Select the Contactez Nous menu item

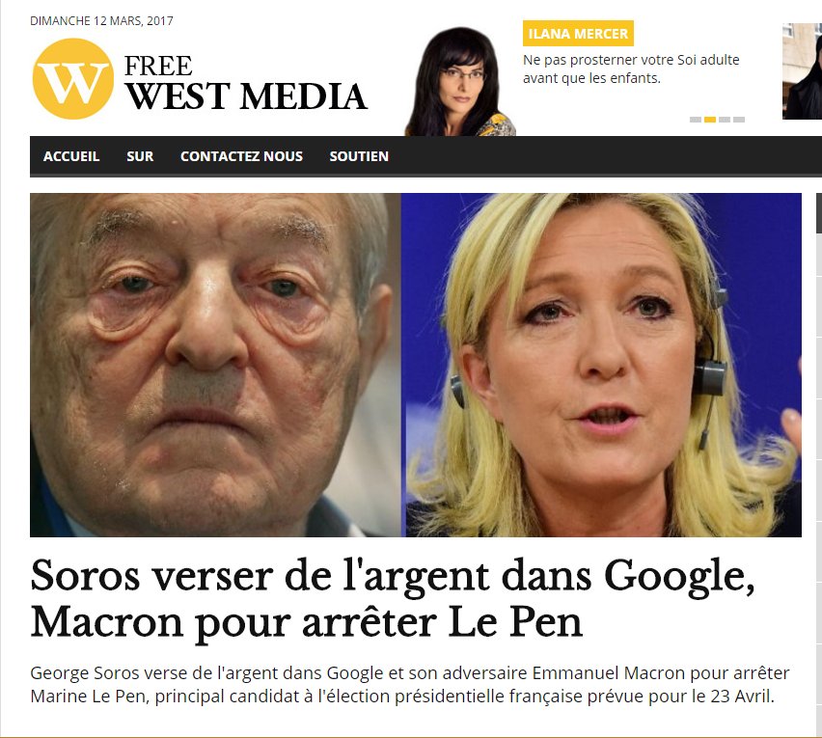pos(241,156)
